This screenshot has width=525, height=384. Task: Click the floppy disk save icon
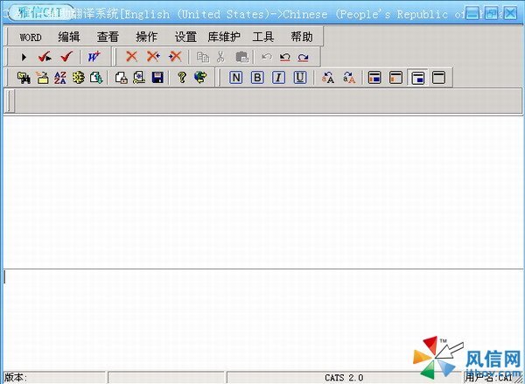point(157,78)
